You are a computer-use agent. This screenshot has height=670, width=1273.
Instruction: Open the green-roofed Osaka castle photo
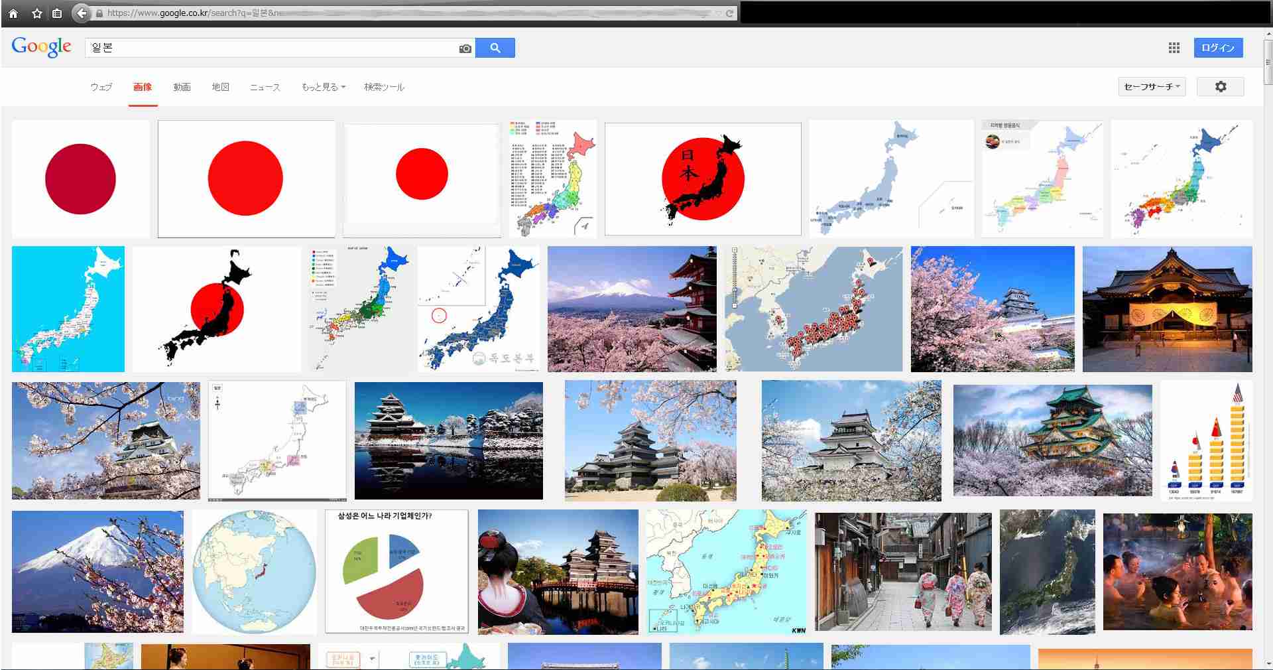point(1053,440)
